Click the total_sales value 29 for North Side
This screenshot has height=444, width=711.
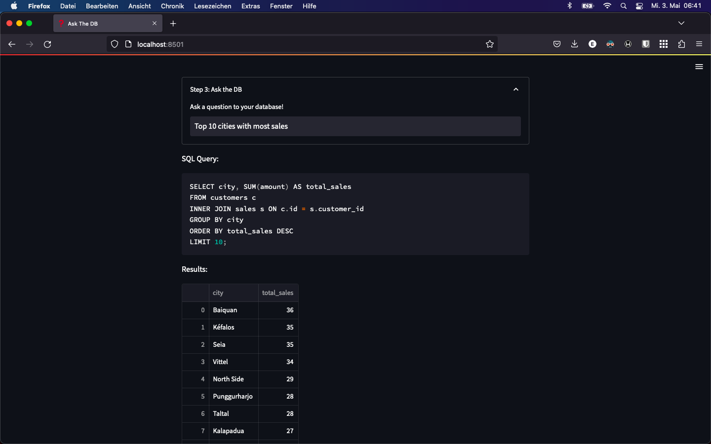(x=278, y=379)
